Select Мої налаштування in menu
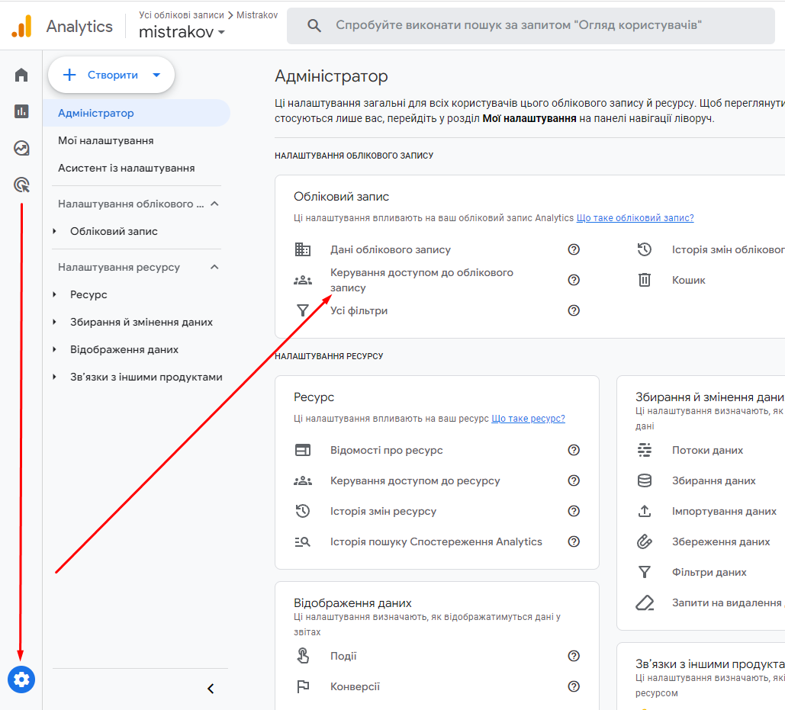This screenshot has width=785, height=710. 106,140
